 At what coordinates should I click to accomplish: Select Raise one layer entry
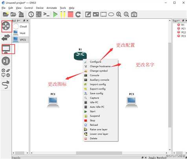[x=101, y=130]
